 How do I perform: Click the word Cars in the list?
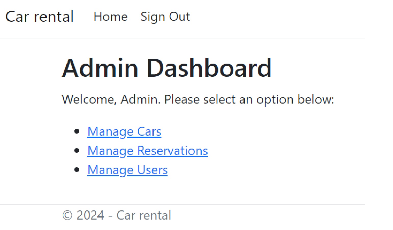point(149,132)
